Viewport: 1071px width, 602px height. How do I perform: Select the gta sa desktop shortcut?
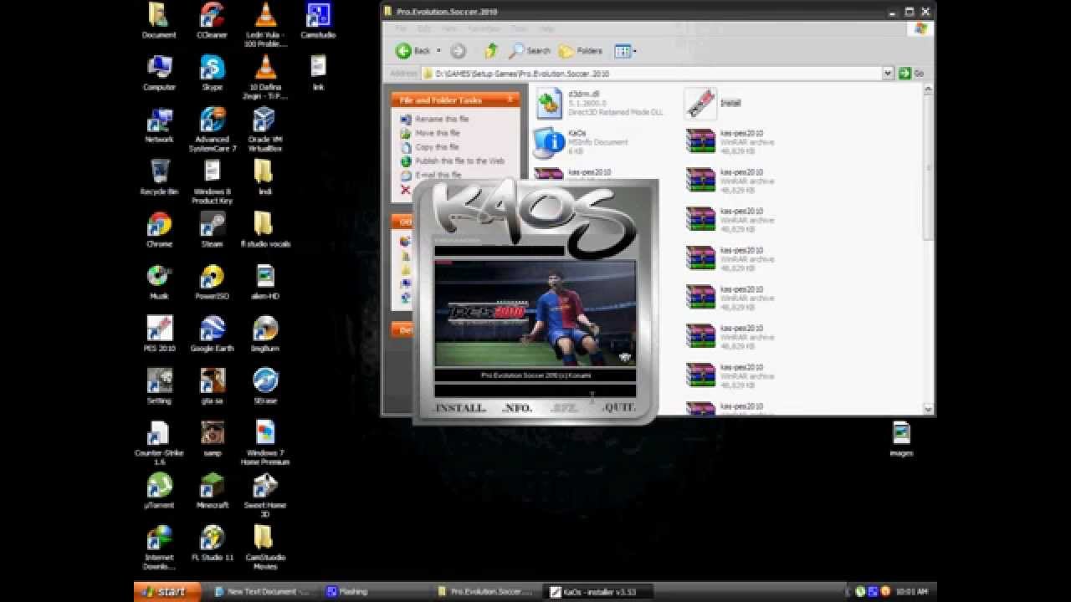click(212, 387)
